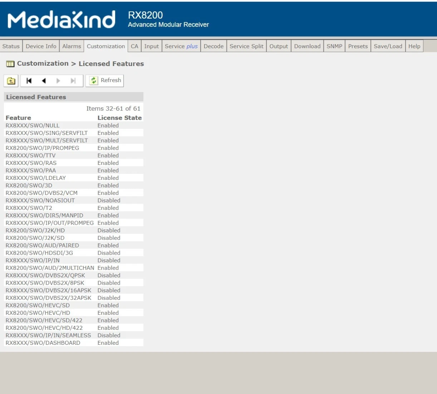Open the Alarms tab

tap(72, 46)
